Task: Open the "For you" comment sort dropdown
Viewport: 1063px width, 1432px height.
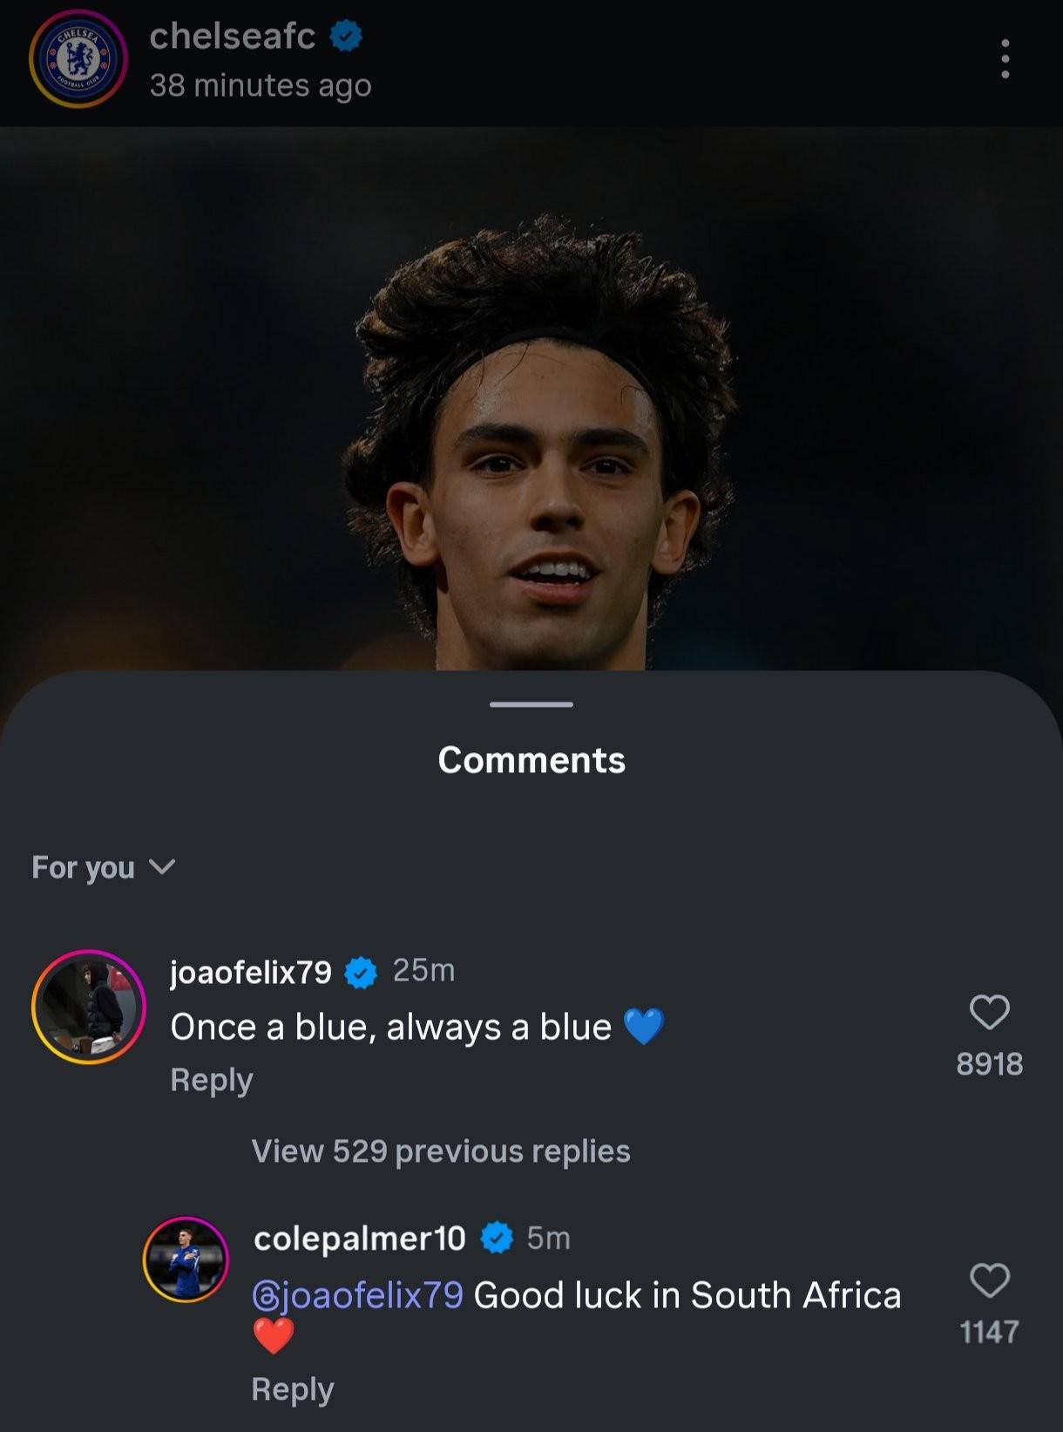Action: (x=104, y=867)
